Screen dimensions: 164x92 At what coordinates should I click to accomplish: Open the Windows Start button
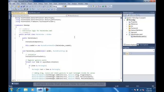[x=11, y=90]
